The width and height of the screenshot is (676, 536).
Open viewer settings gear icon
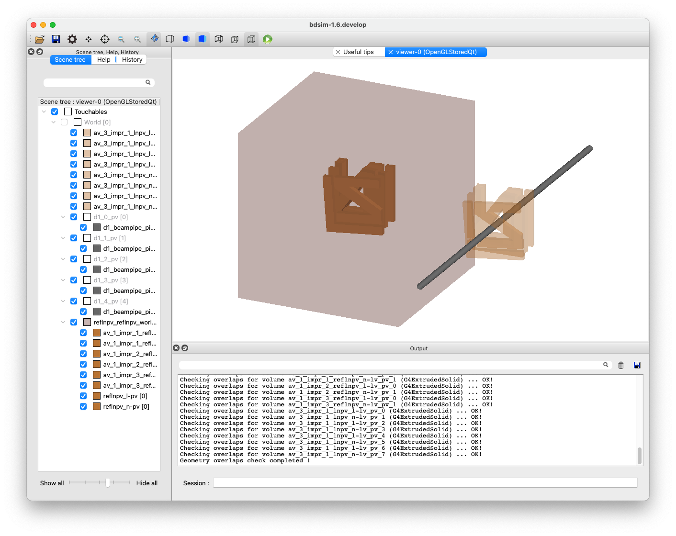click(72, 39)
